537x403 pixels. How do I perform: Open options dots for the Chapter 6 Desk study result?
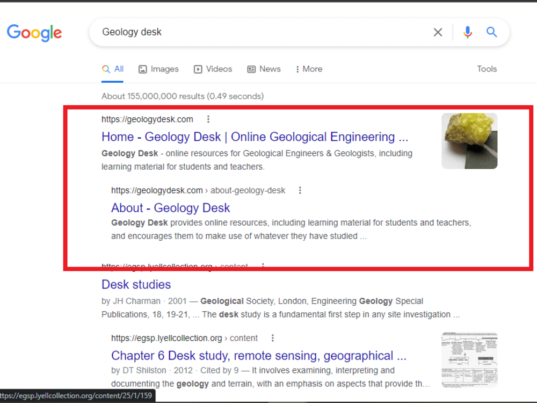click(273, 338)
